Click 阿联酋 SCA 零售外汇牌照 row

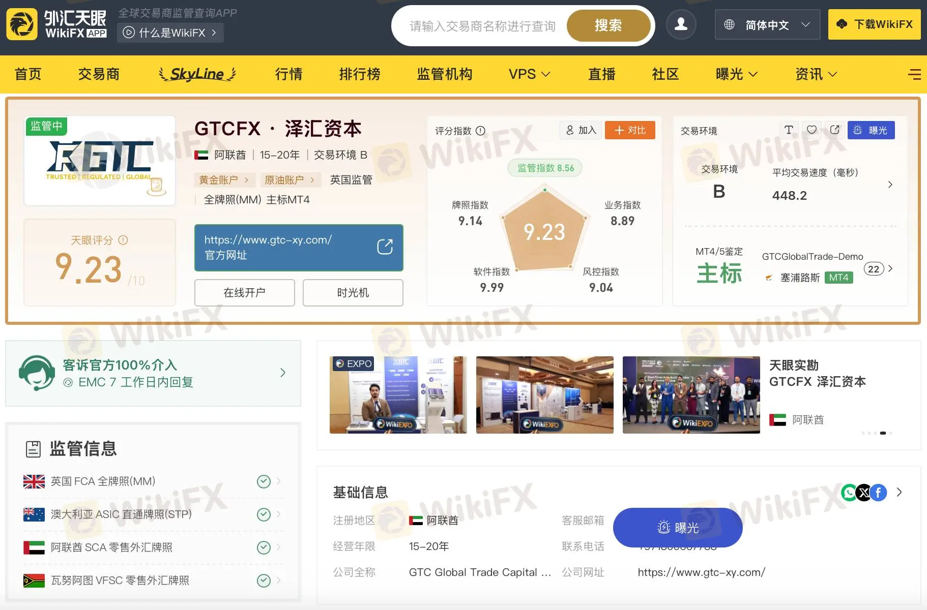click(x=153, y=547)
